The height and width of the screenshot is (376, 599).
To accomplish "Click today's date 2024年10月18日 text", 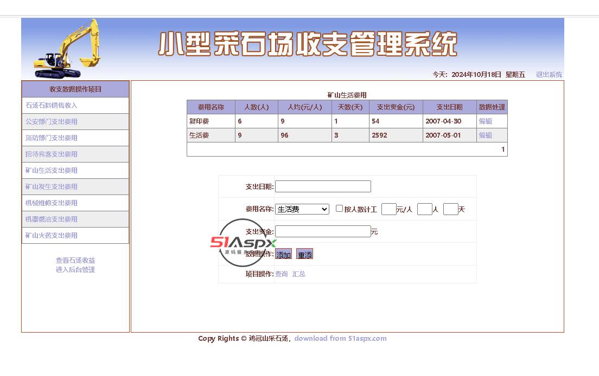I will tap(476, 75).
